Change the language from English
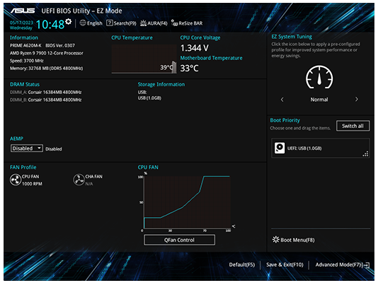Screen dimensions: 378x283 pyautogui.click(x=95, y=23)
